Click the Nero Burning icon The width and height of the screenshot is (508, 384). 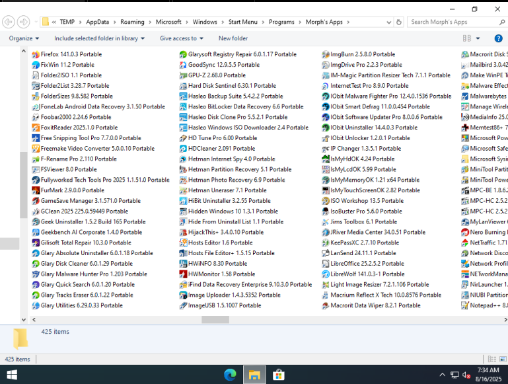pyautogui.click(x=465, y=232)
